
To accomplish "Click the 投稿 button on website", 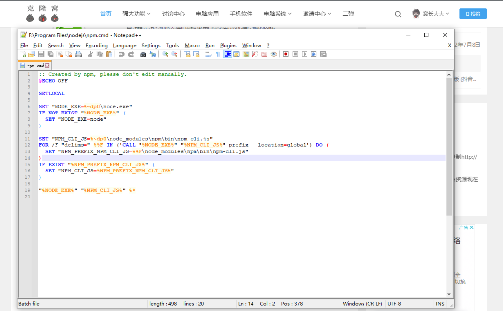I will (473, 14).
